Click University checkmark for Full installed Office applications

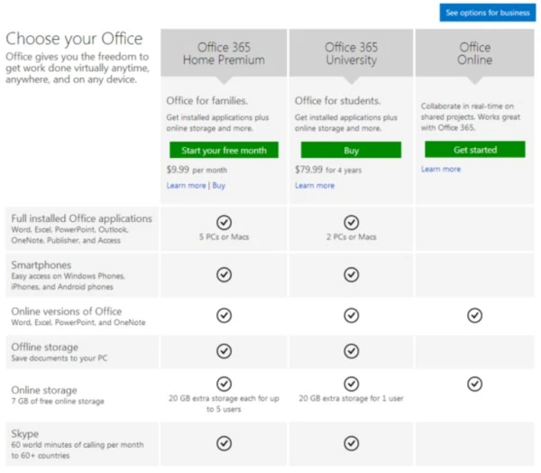(352, 222)
